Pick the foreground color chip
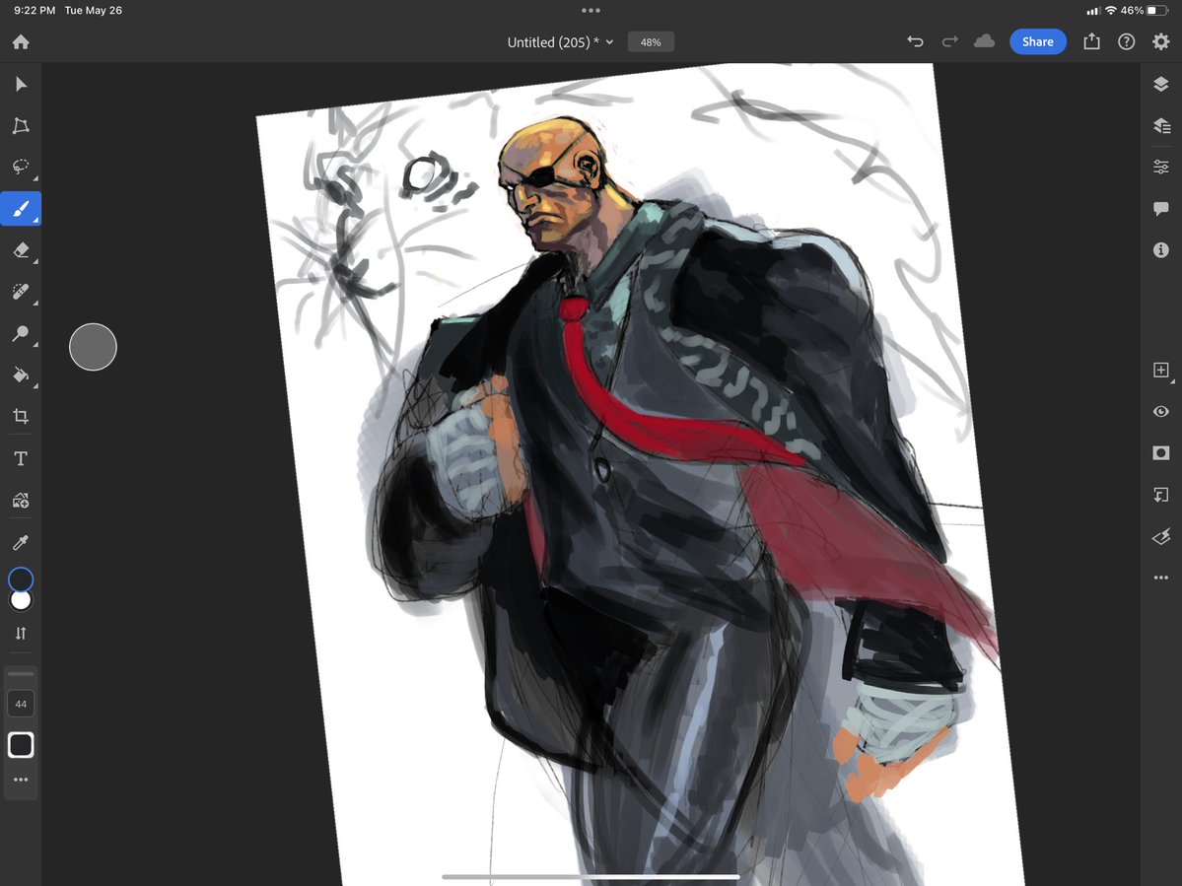 click(x=21, y=579)
